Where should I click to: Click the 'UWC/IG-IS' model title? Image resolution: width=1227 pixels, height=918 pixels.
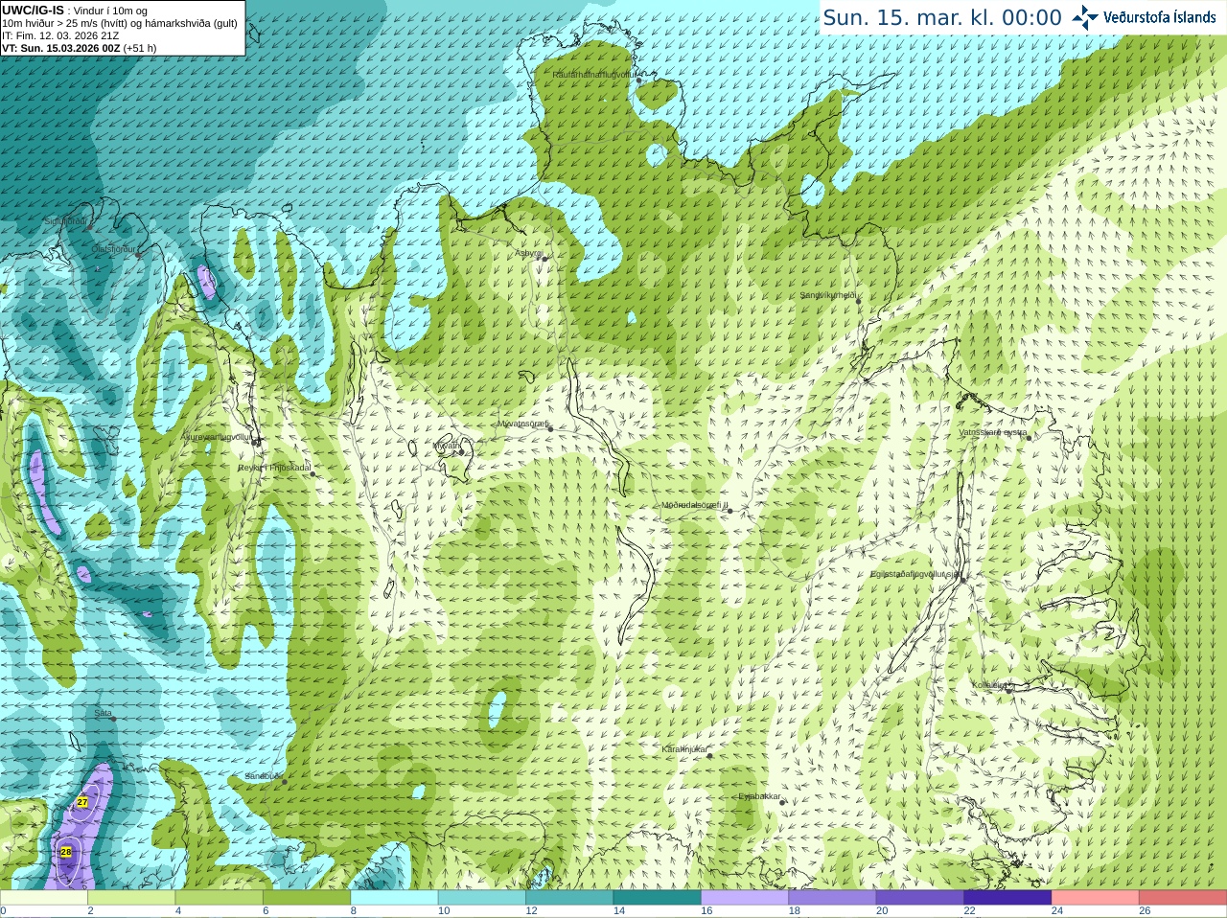tap(33, 10)
